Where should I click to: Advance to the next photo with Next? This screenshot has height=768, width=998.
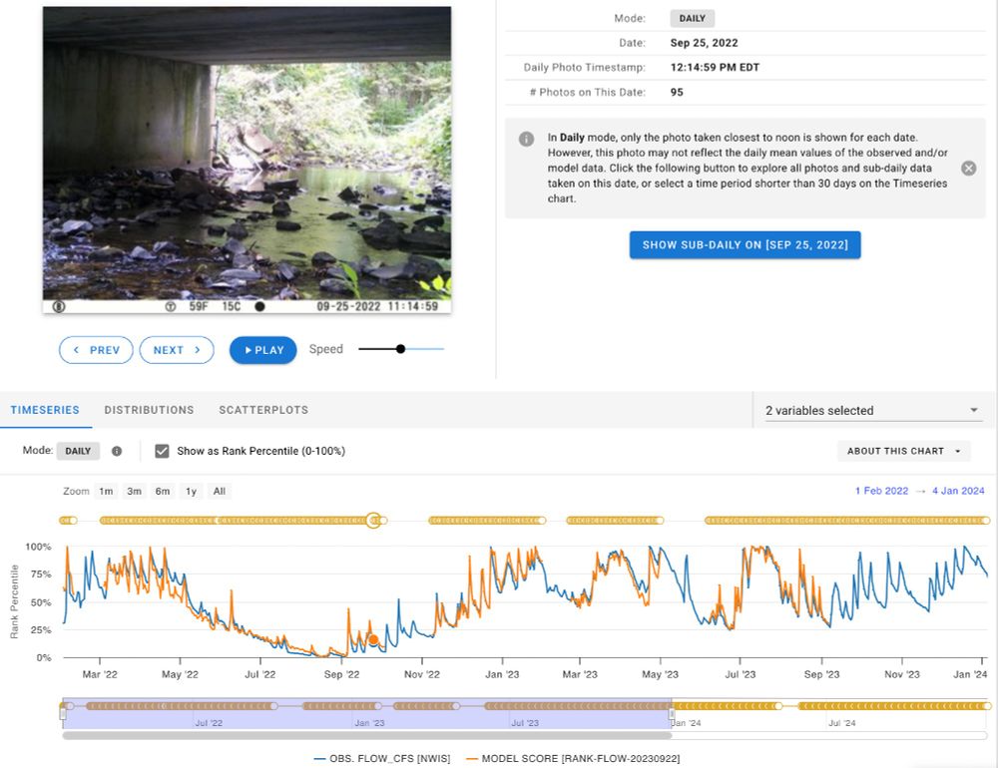(177, 350)
